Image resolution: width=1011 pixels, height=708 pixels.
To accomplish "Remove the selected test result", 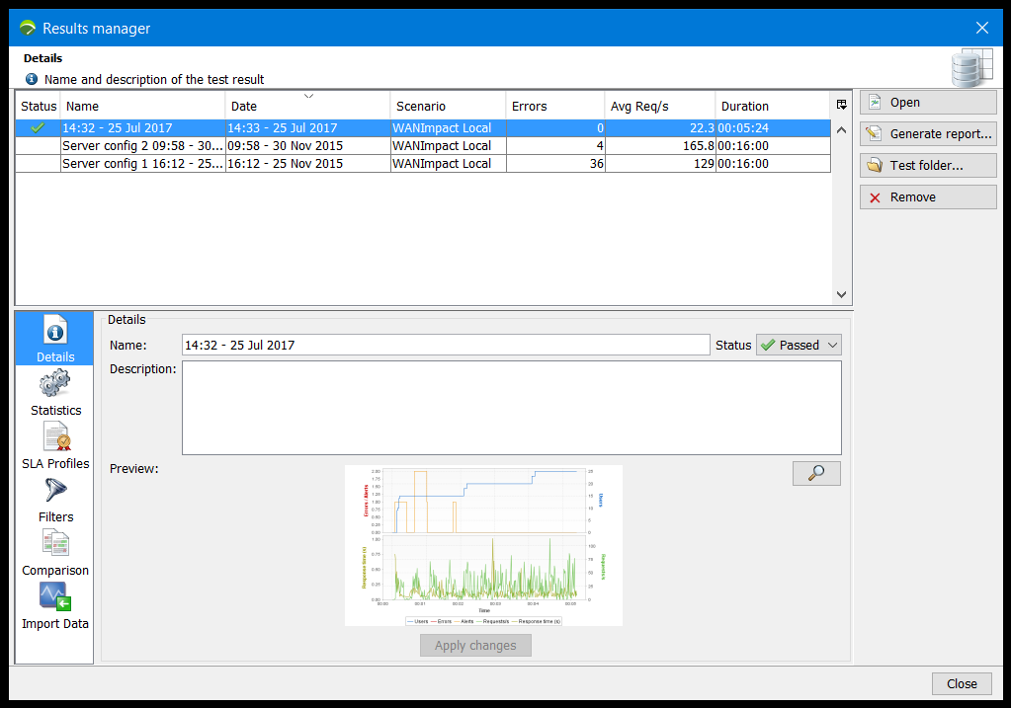I will [x=927, y=197].
